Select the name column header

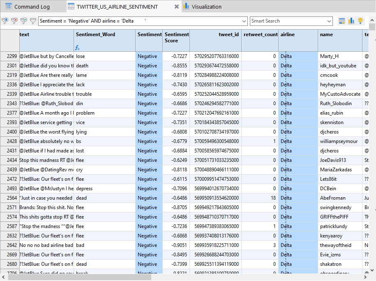pyautogui.click(x=340, y=41)
